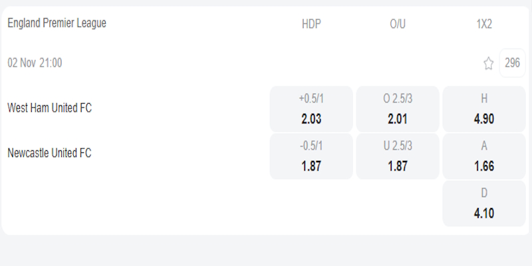Favorite the match with the star icon
Screen dimensions: 532x266
point(488,64)
